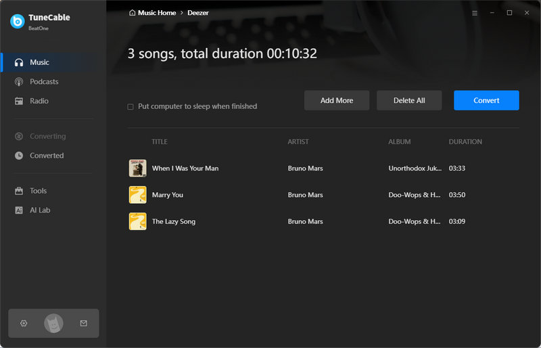Click Converting label in sidebar

tap(47, 136)
